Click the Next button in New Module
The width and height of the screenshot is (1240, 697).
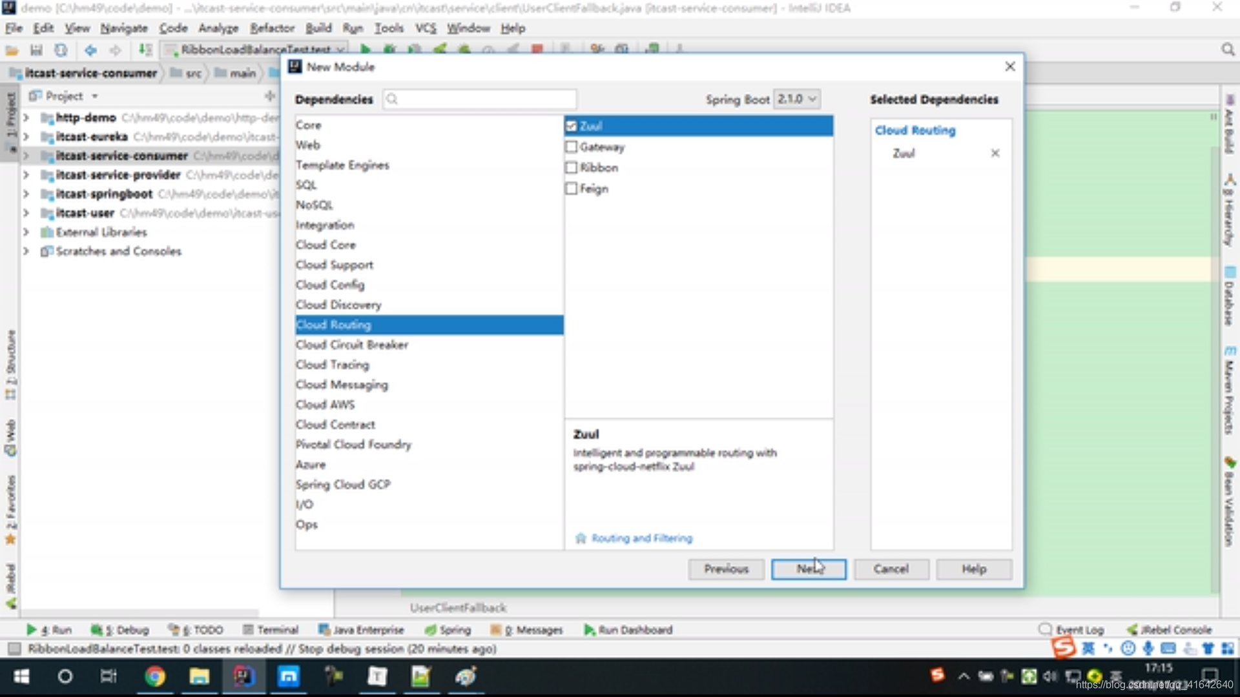(x=809, y=569)
